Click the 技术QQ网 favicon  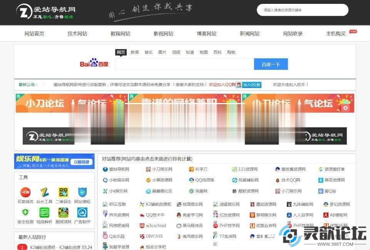(x=278, y=180)
